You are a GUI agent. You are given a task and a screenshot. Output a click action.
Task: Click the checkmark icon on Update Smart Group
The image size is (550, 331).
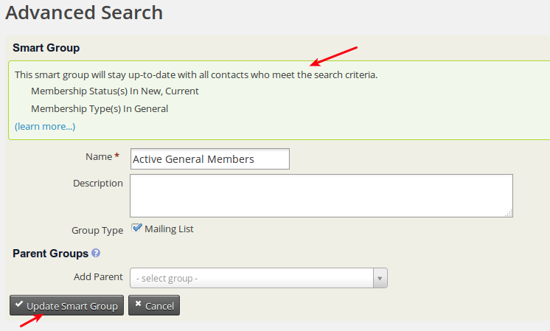(19, 304)
